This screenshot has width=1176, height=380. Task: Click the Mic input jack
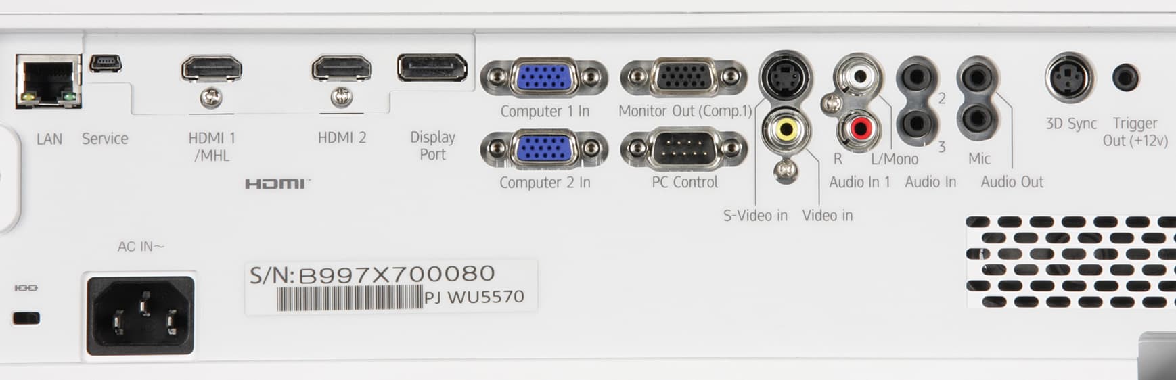(x=977, y=120)
